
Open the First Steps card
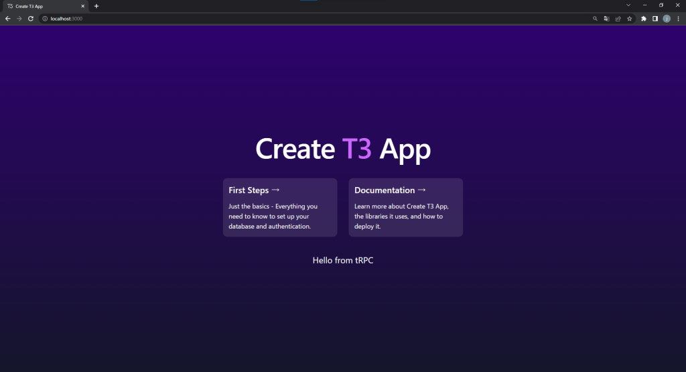[x=280, y=207]
